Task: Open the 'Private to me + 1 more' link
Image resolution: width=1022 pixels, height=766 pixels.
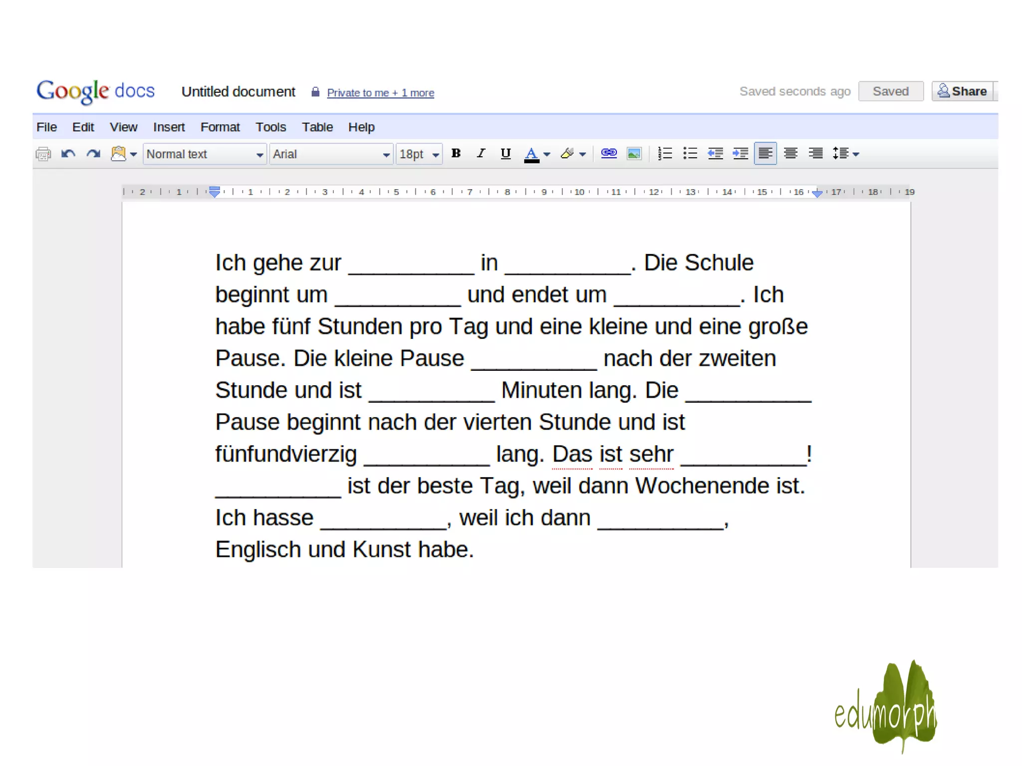Action: 380,93
